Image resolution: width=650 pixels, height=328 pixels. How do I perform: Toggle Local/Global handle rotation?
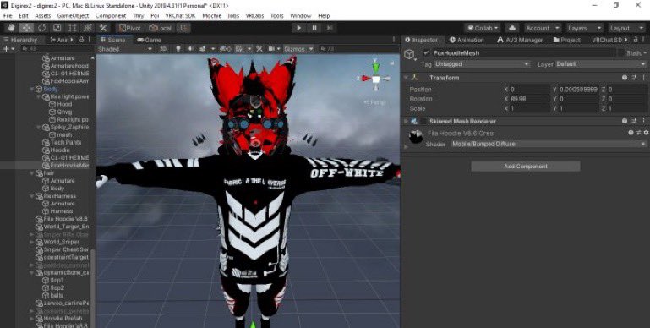[x=160, y=28]
